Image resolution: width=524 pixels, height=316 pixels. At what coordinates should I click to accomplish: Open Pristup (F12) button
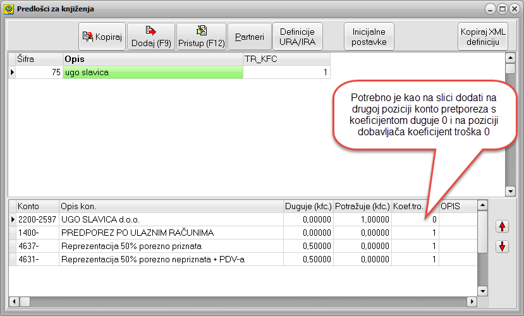(x=201, y=37)
